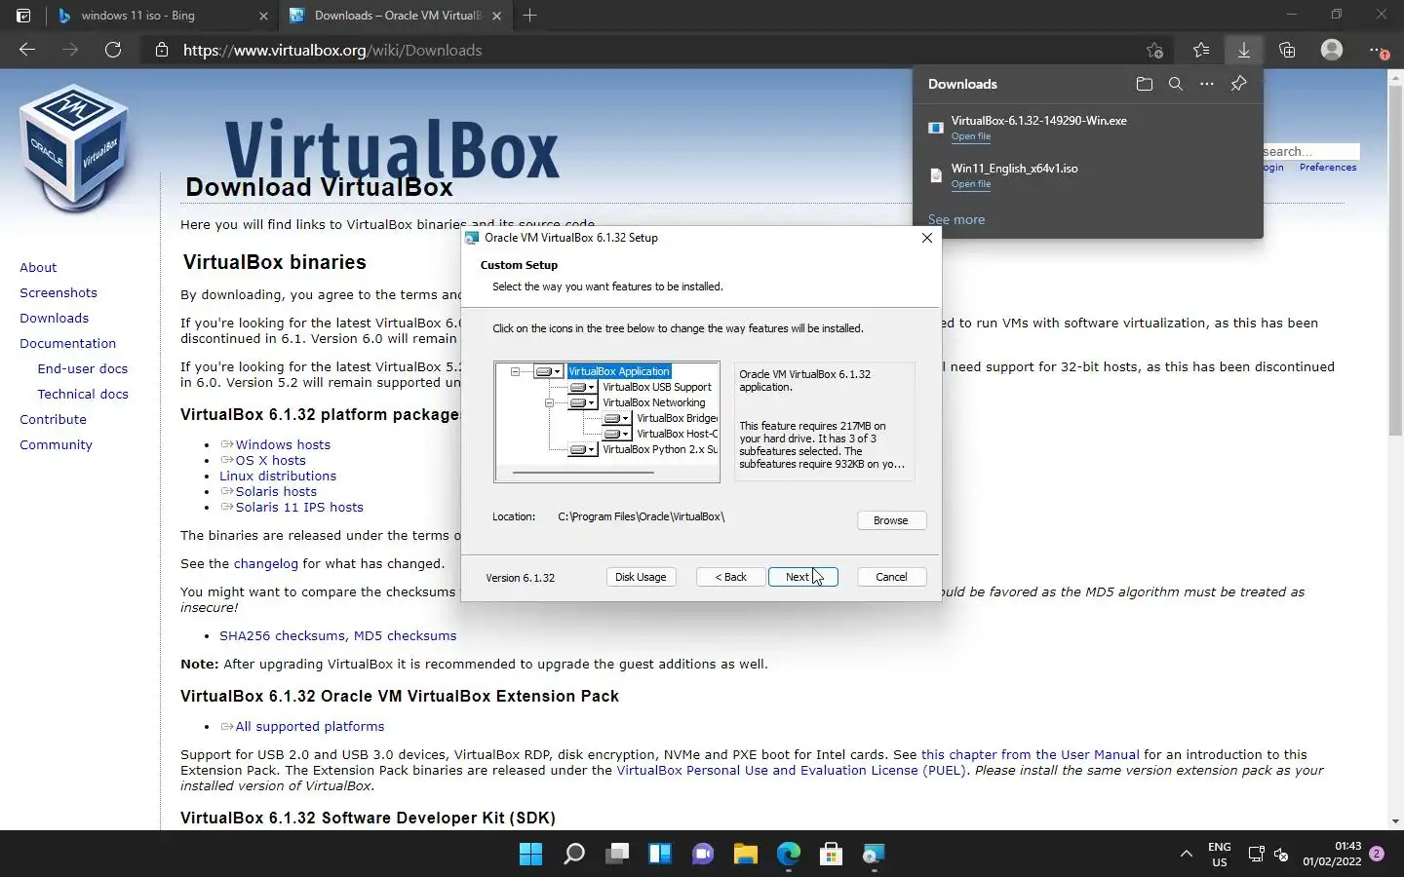The height and width of the screenshot is (877, 1404).
Task: Open VirtualBox Host-Only feature dropdown
Action: pos(617,434)
